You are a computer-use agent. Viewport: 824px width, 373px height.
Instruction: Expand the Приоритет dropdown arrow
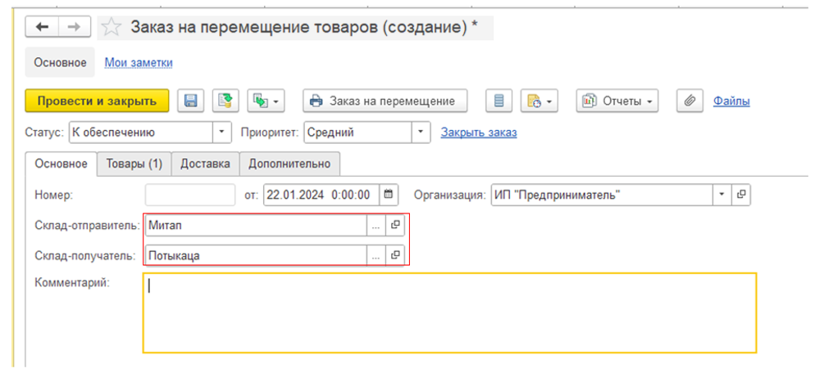tap(421, 133)
